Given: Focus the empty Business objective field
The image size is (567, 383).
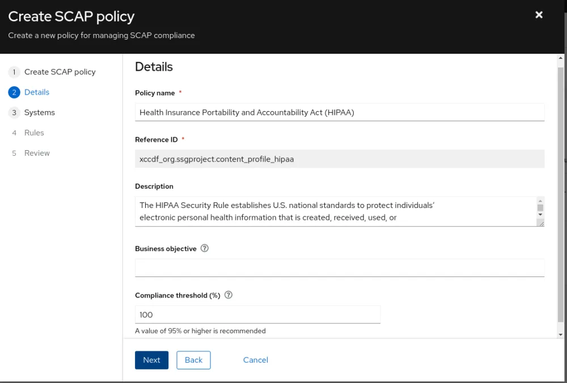Looking at the screenshot, I should coord(339,268).
